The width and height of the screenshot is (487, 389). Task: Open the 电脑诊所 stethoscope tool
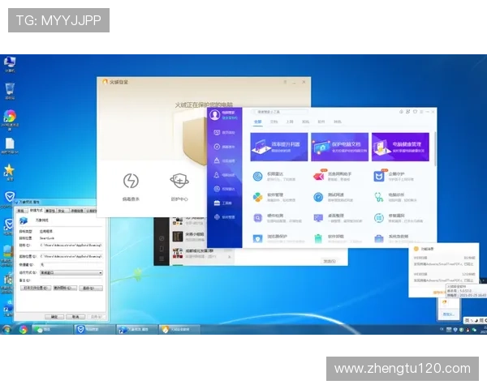coord(379,196)
